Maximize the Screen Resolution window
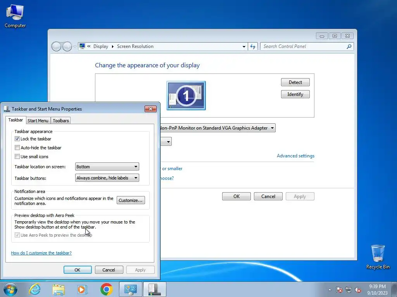This screenshot has width=397, height=297. 335,36
